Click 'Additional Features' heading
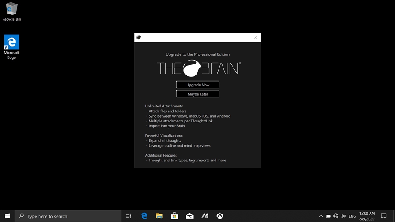The width and height of the screenshot is (395, 222). tap(161, 155)
